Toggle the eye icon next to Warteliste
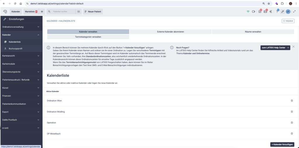Image resolution: width=299 pixels, height=148 pixels. (x=42, y=12)
